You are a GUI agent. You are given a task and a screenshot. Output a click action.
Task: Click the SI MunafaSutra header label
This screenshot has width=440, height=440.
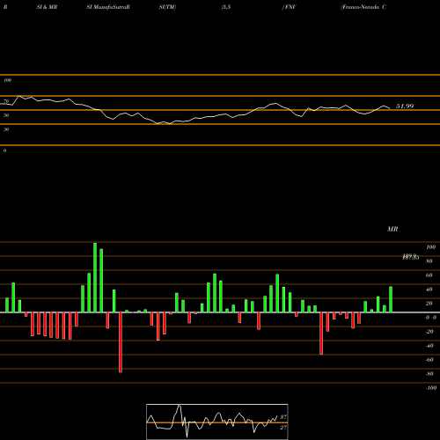108,7
